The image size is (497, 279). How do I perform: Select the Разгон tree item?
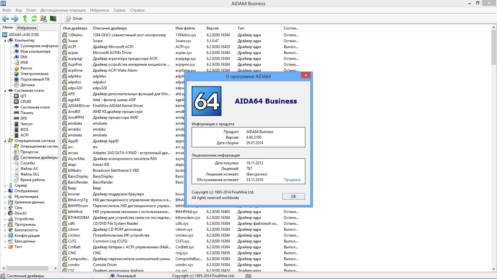click(26, 68)
